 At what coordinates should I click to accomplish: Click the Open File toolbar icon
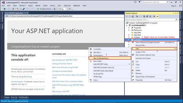tap(18, 9)
